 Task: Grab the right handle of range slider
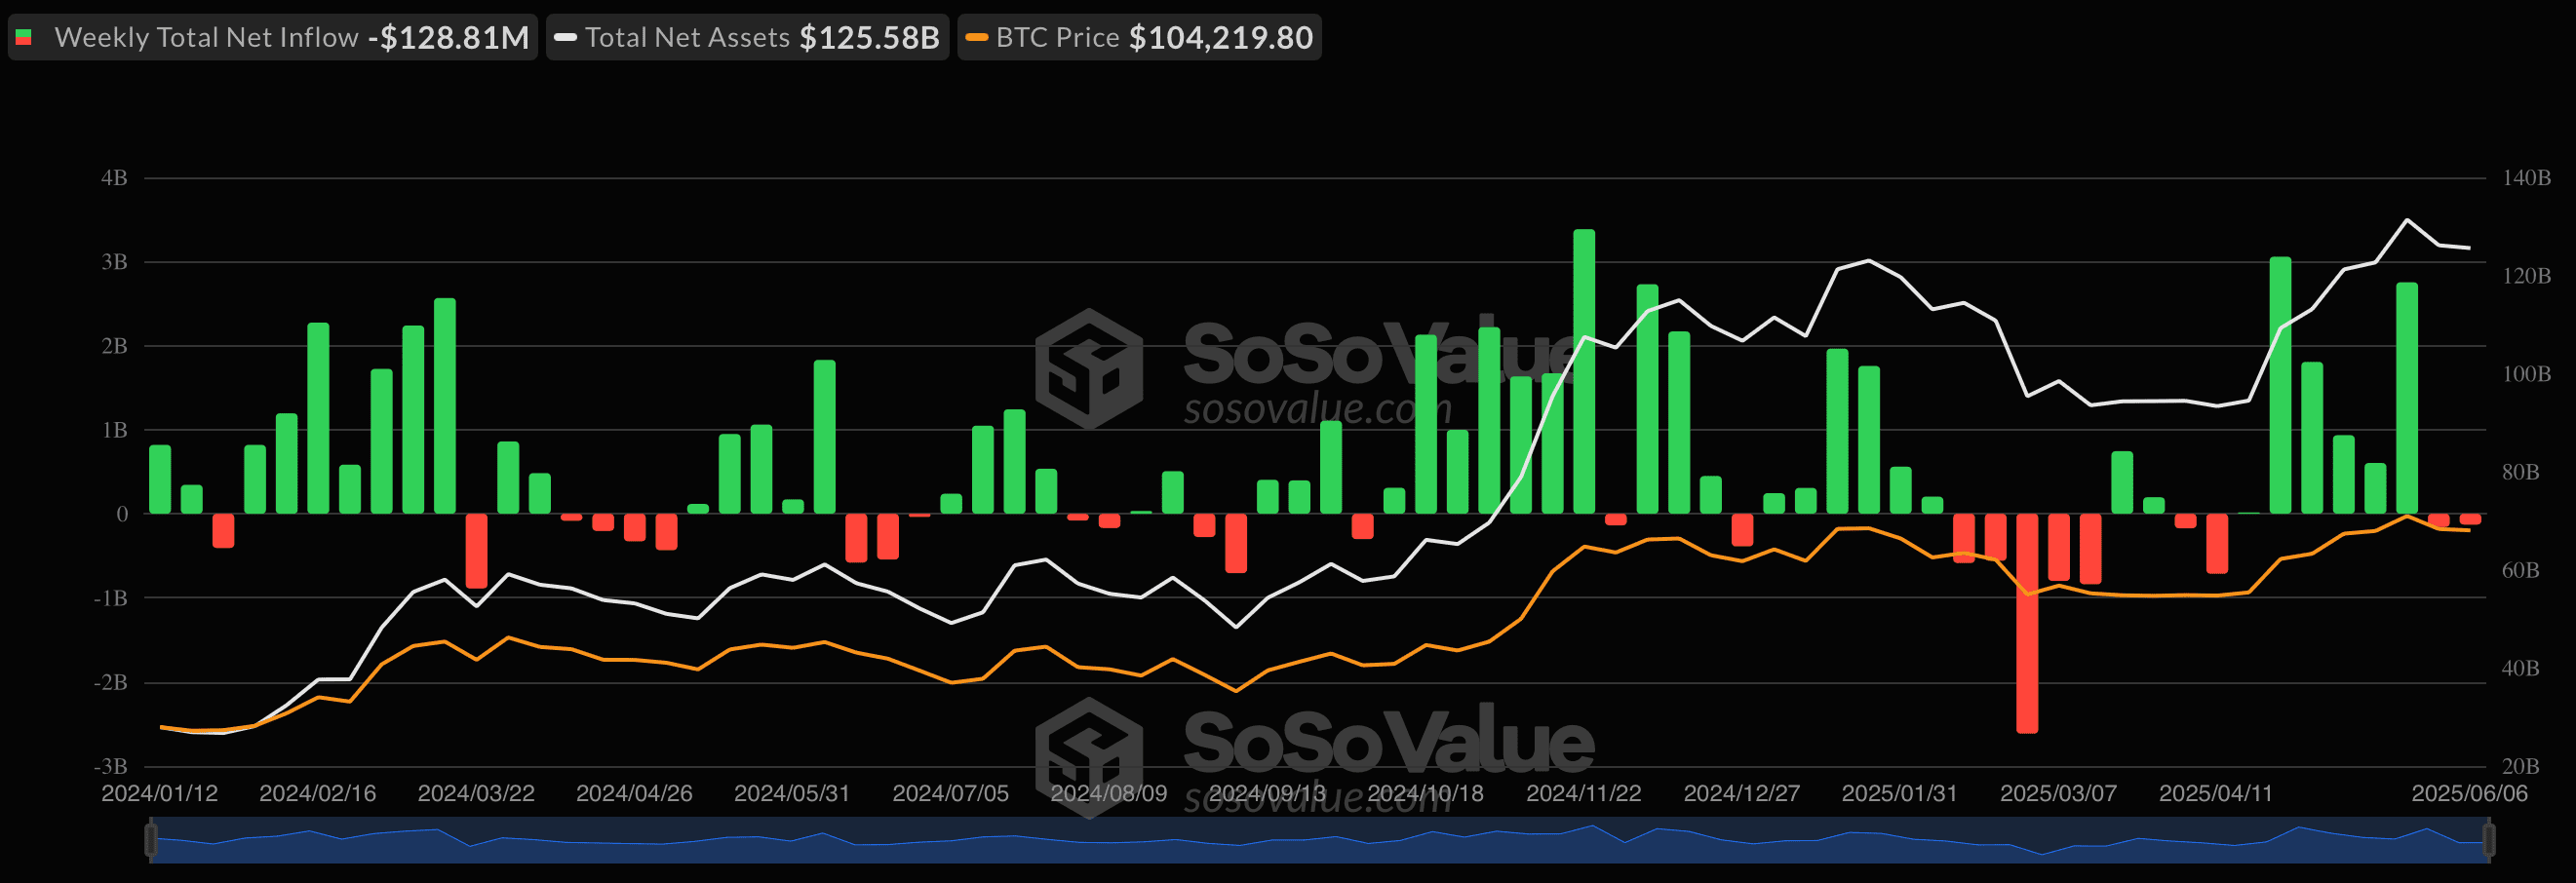[2488, 840]
